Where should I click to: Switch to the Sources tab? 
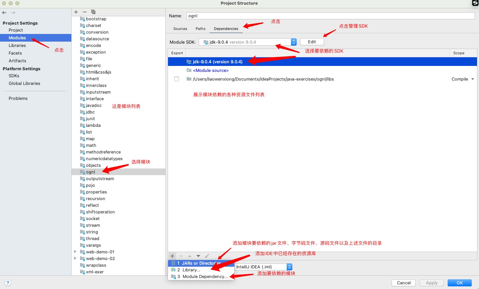coord(180,29)
